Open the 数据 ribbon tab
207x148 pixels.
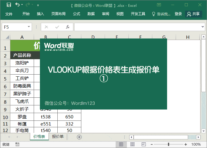tap(91, 14)
